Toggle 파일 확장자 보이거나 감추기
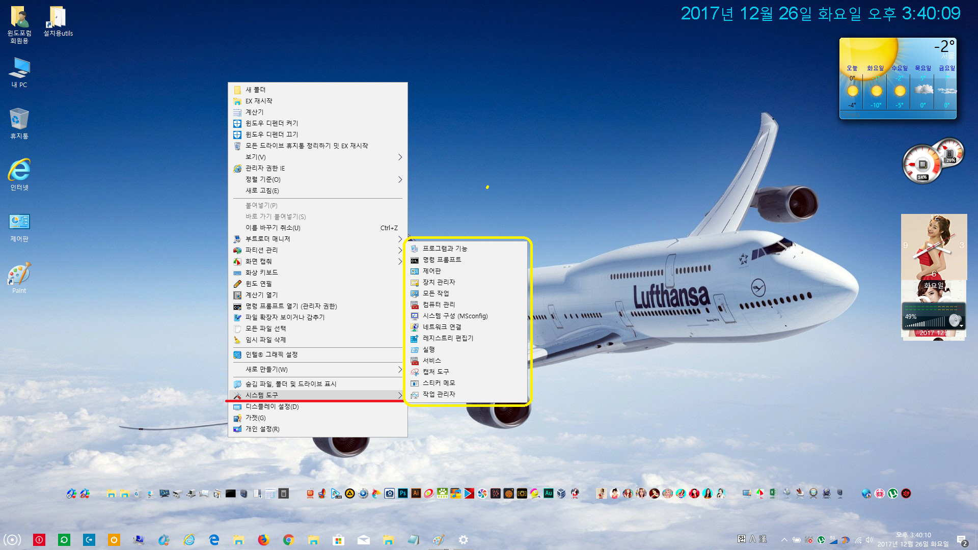This screenshot has width=978, height=550. pyautogui.click(x=318, y=317)
